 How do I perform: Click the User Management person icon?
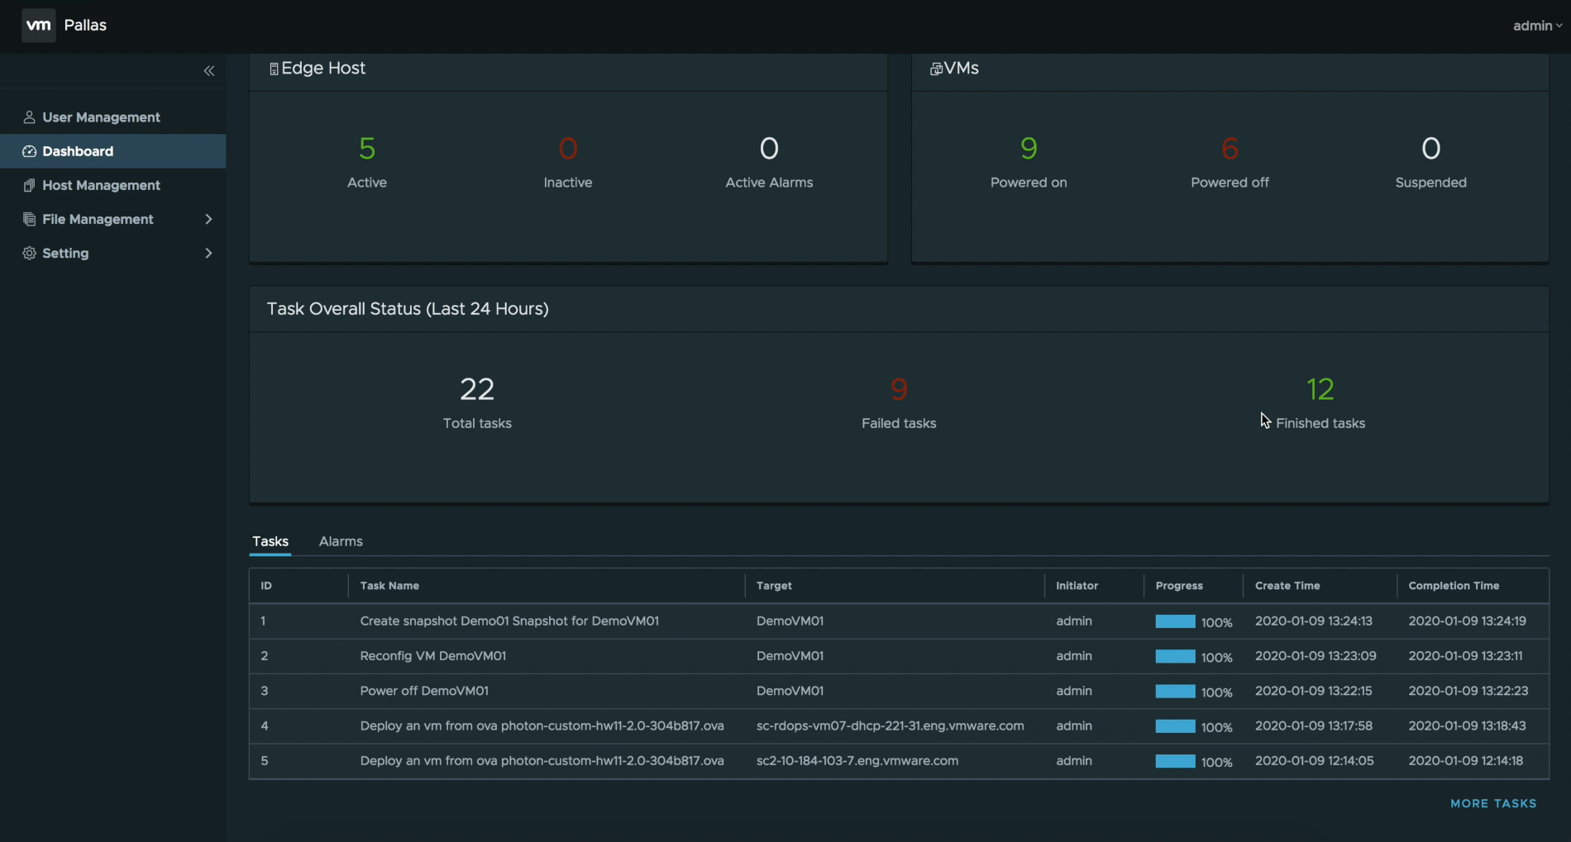29,117
